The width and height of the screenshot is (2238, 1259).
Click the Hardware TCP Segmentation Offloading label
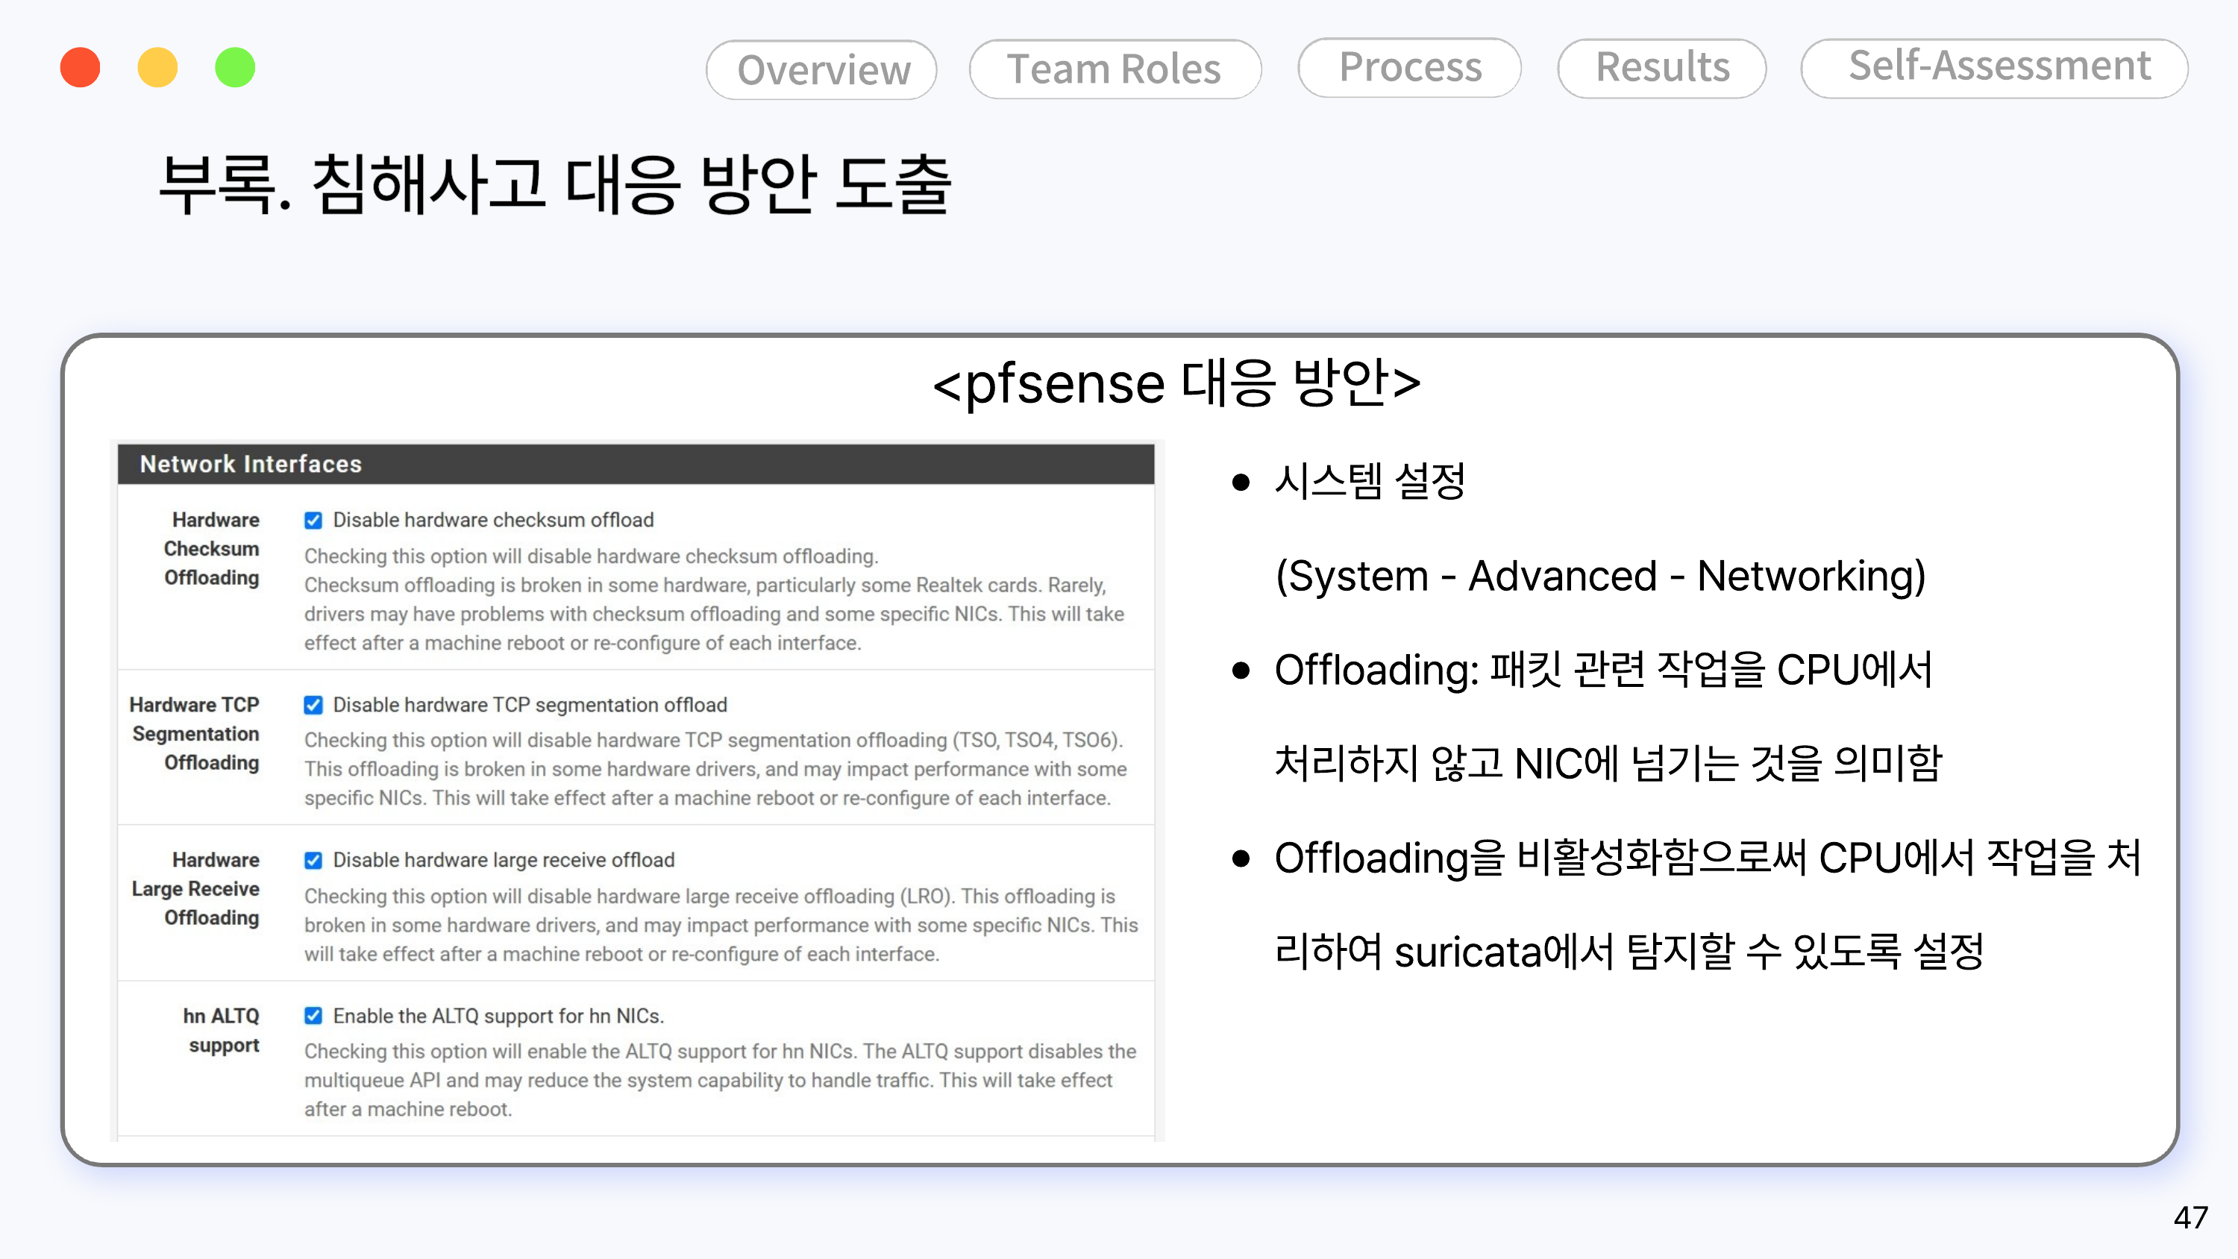(x=195, y=733)
